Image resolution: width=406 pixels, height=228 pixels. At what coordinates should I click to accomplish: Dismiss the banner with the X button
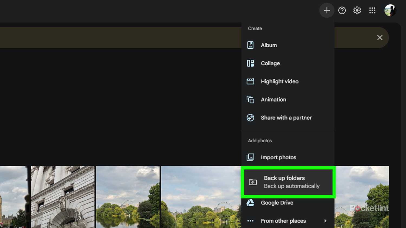[x=380, y=38]
